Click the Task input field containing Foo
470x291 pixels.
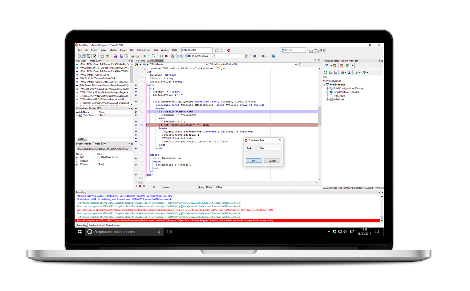pyautogui.click(x=270, y=148)
